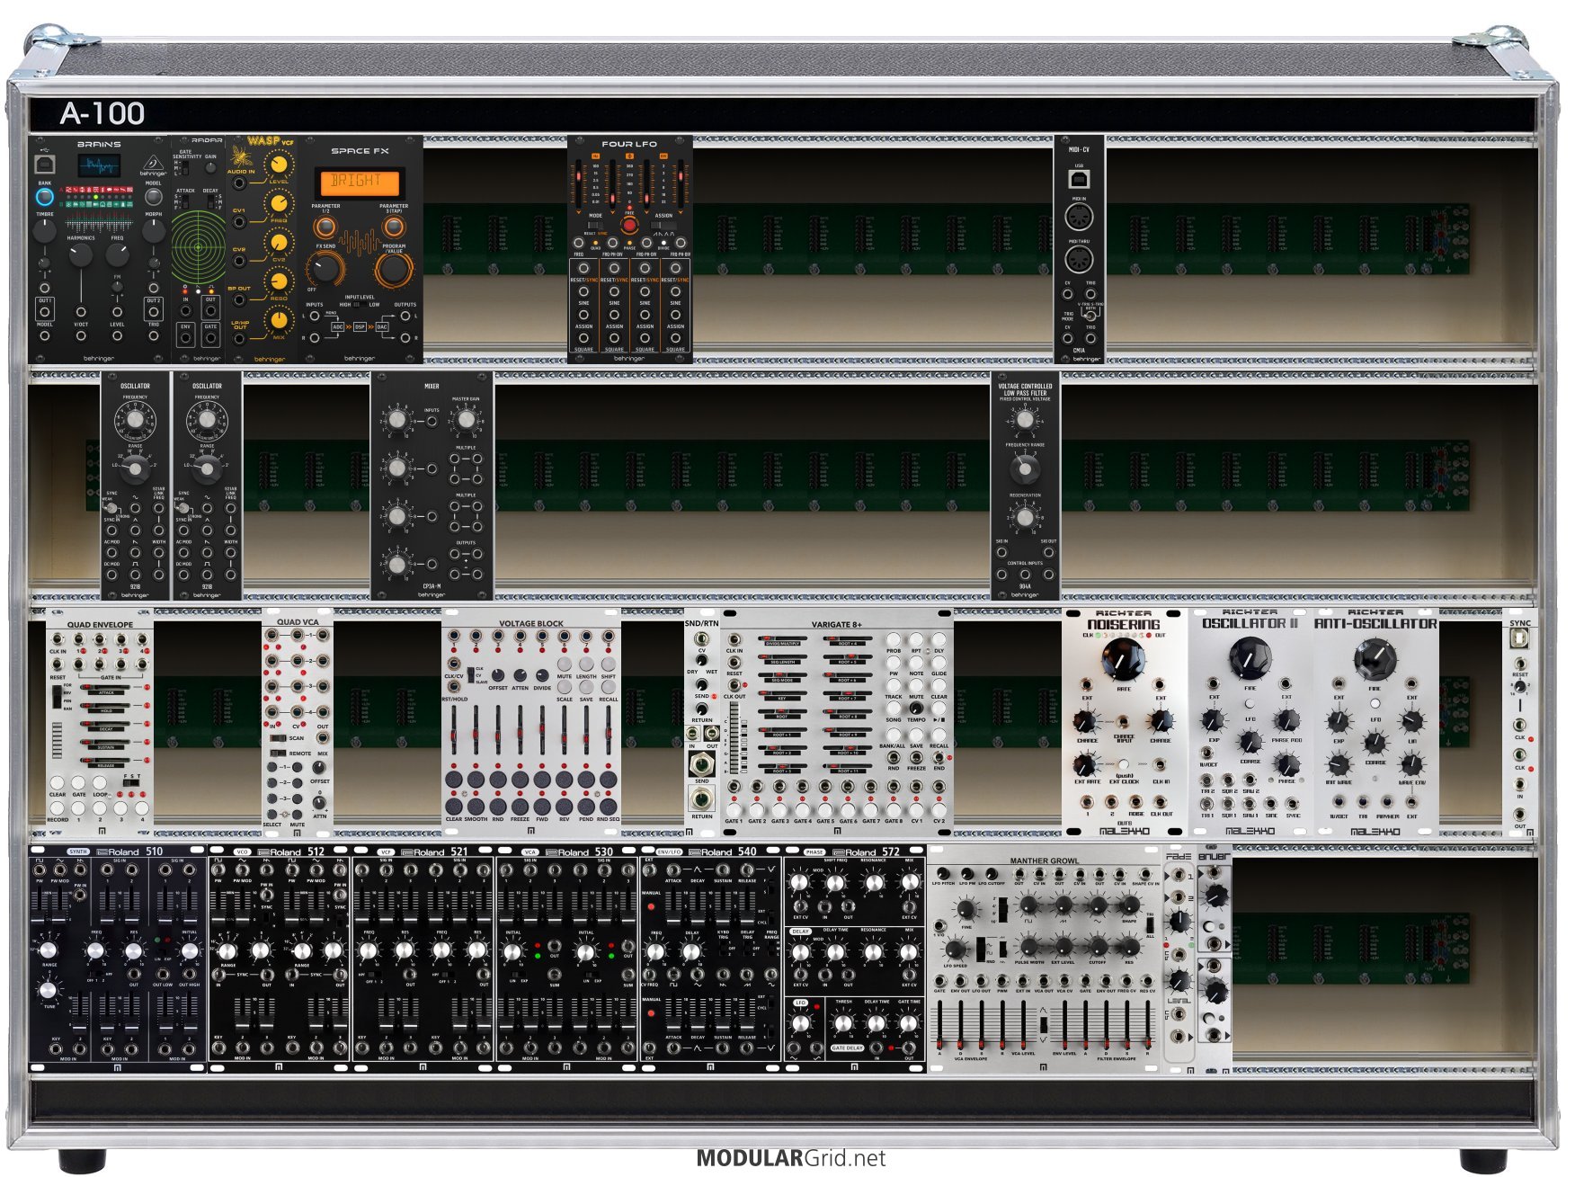Viewport: 1584px width, 1177px height.
Task: Click the QUAD ENVELOPE module title
Action: click(x=100, y=625)
